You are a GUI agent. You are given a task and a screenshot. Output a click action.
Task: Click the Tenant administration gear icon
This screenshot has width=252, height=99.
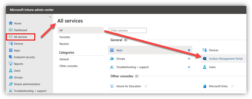11,84
